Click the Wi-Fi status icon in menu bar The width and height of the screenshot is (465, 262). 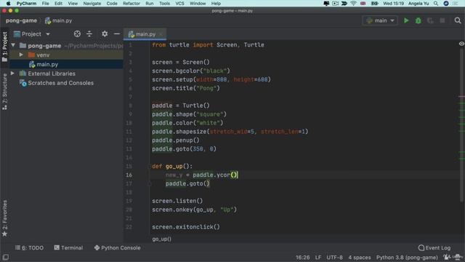[x=353, y=3]
